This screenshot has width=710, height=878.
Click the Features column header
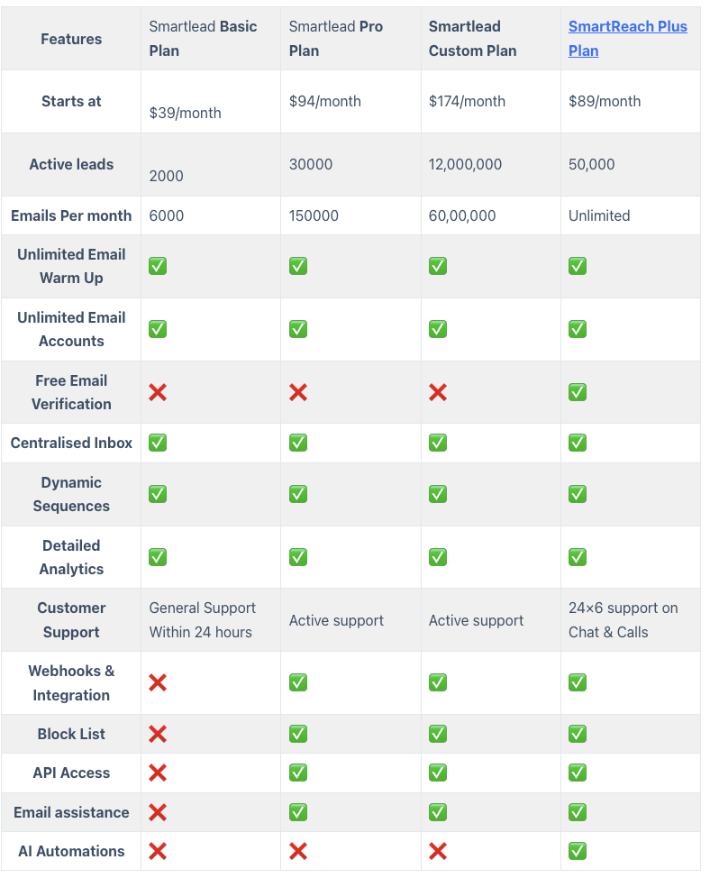[x=71, y=39]
